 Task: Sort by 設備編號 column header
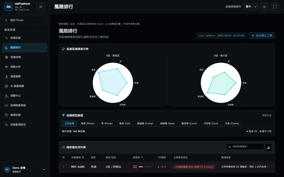click(78, 157)
